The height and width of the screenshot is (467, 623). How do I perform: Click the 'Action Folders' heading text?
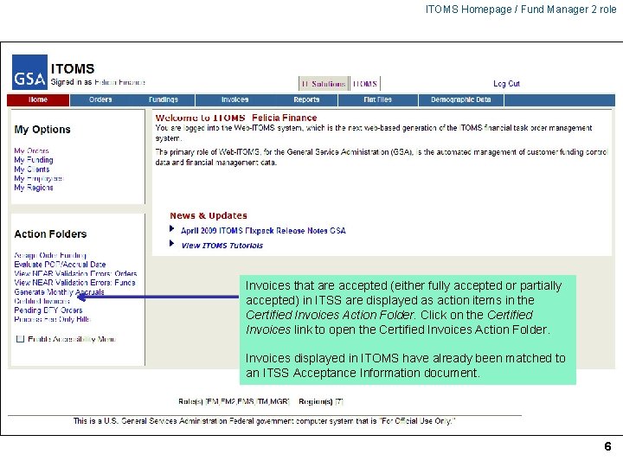click(50, 234)
